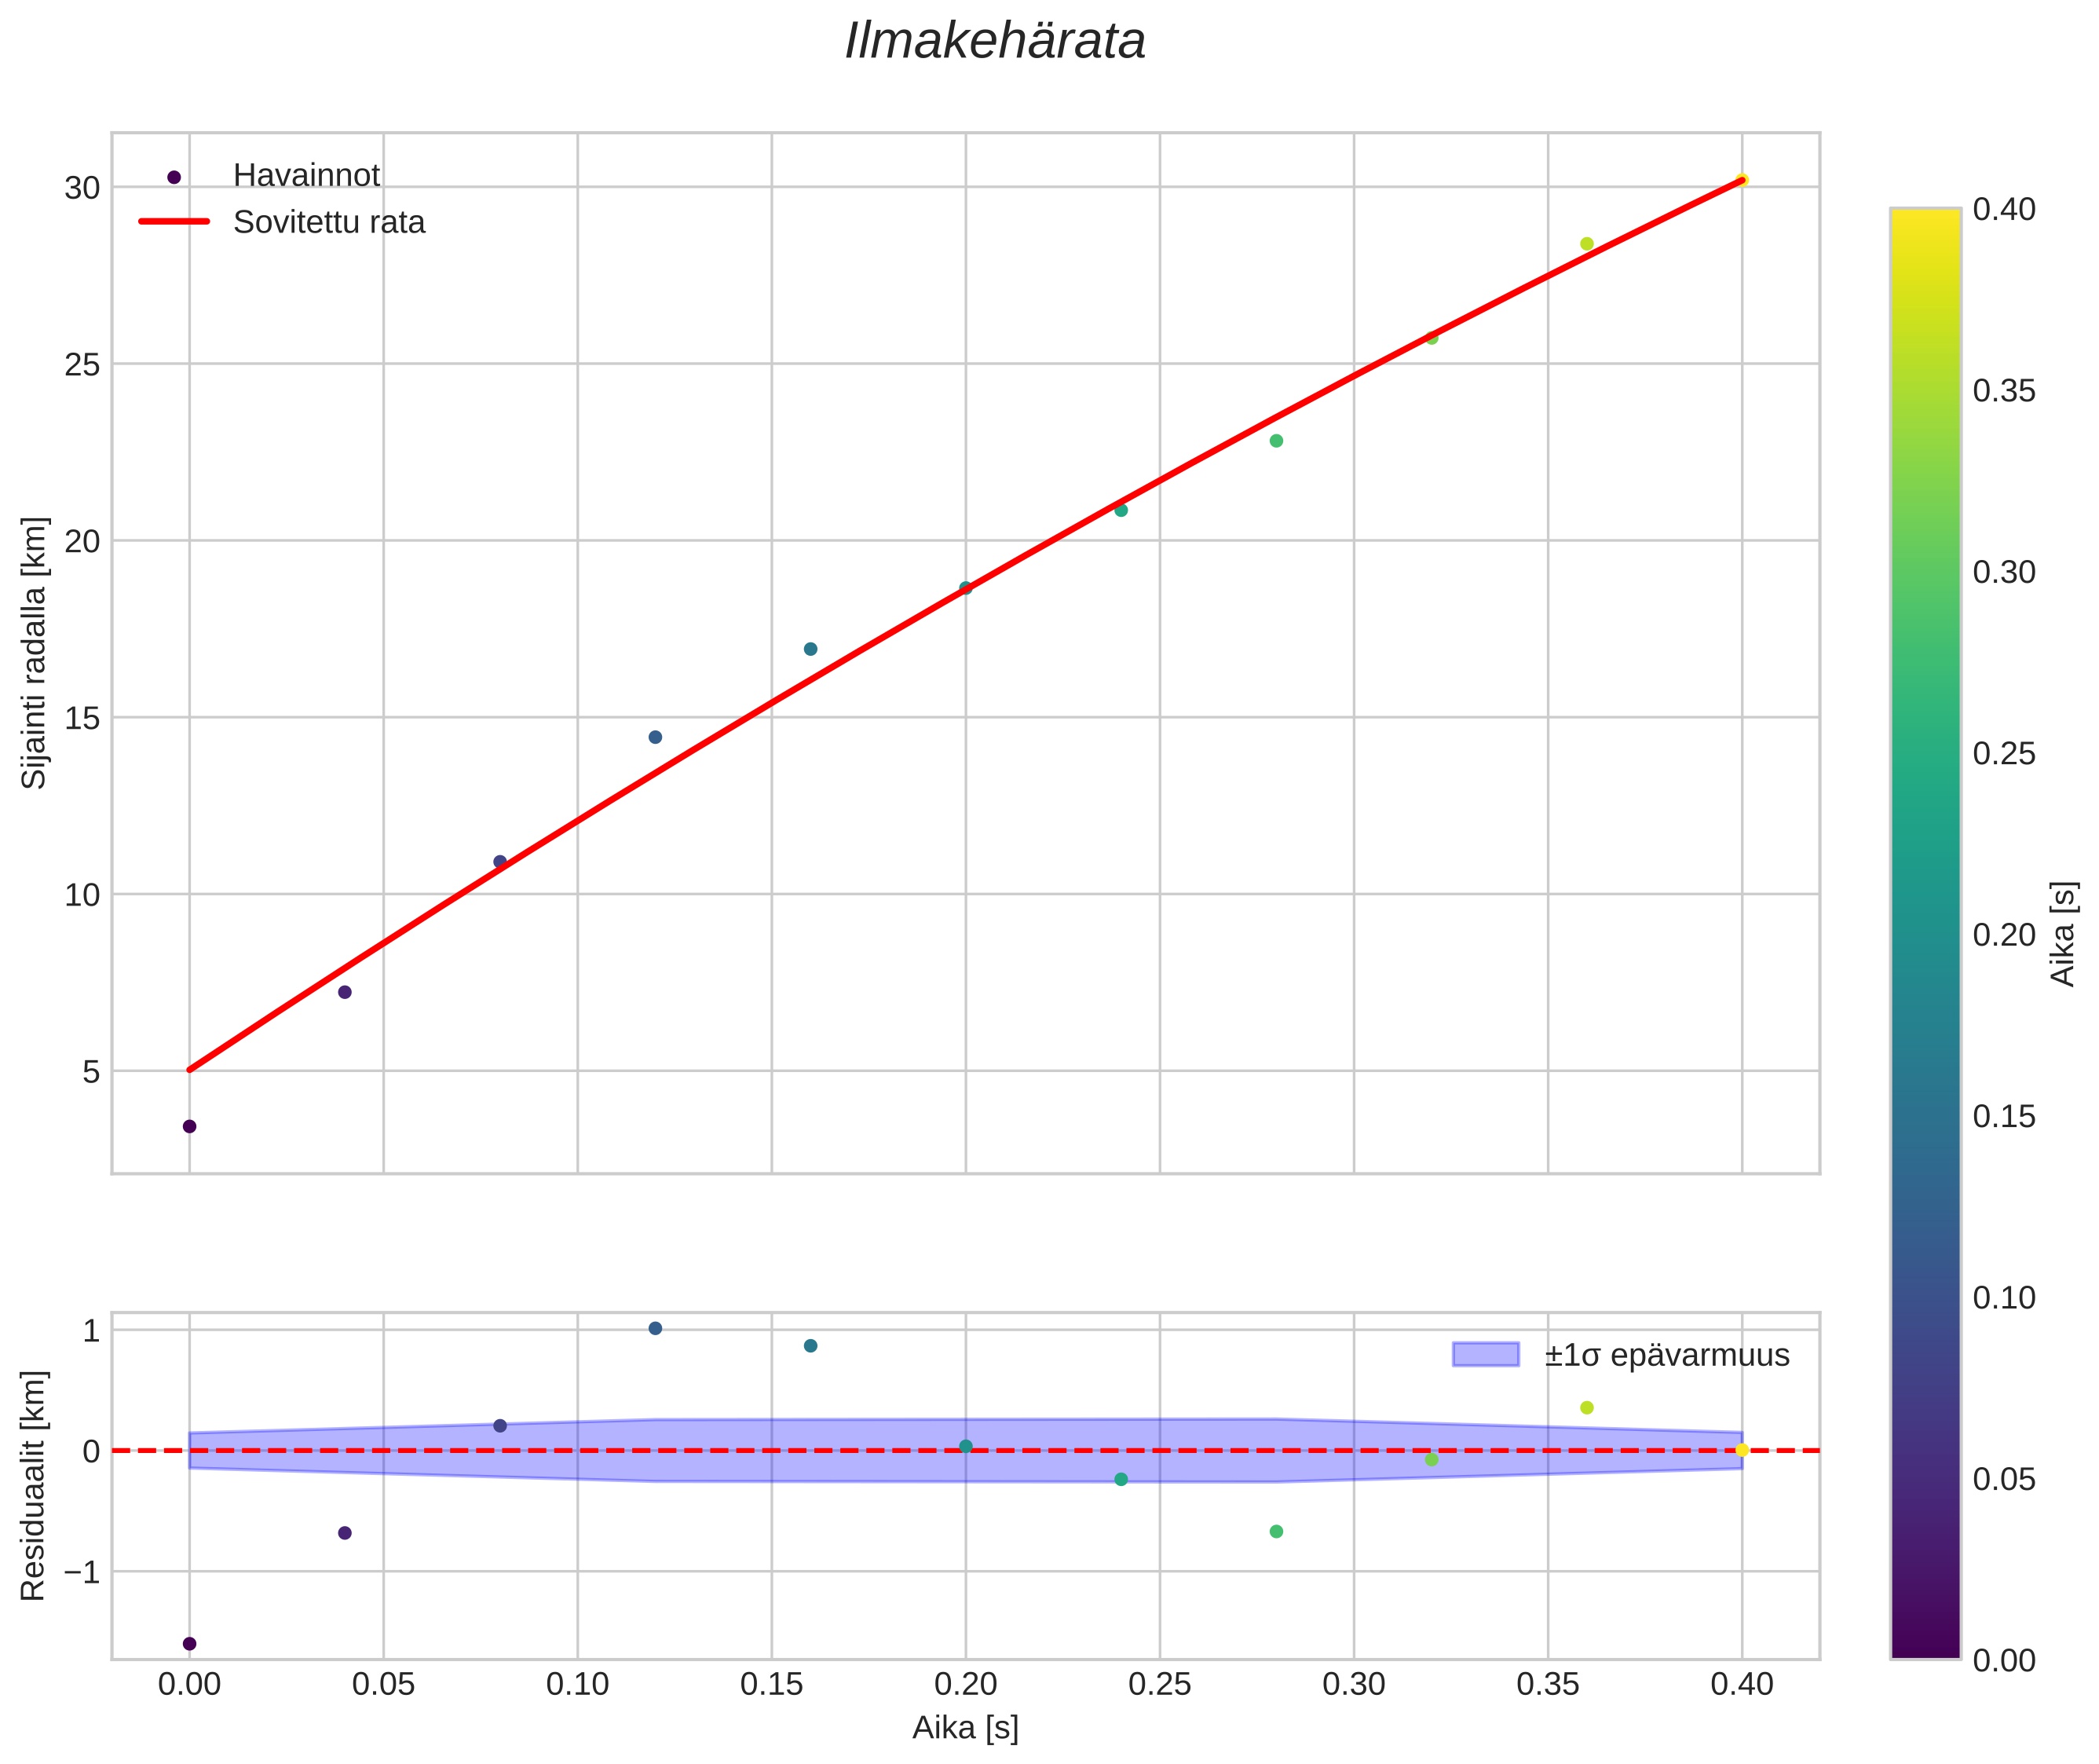Click the ±1σ epävarmuus legend patch
Viewport: 2099px width, 1764px height.
click(1485, 1355)
